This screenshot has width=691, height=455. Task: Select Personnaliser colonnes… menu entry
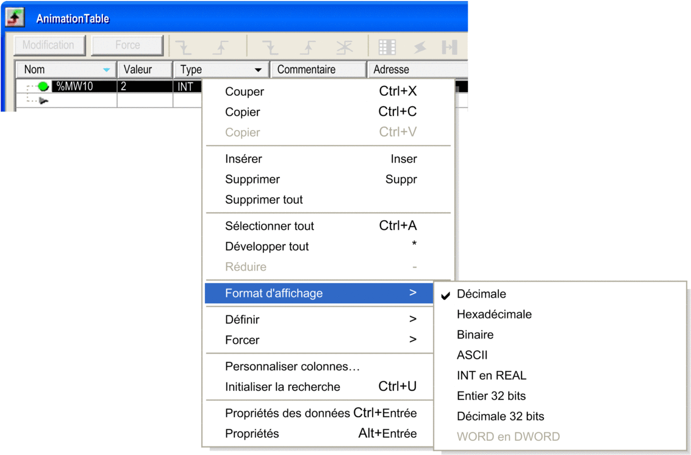coord(292,367)
